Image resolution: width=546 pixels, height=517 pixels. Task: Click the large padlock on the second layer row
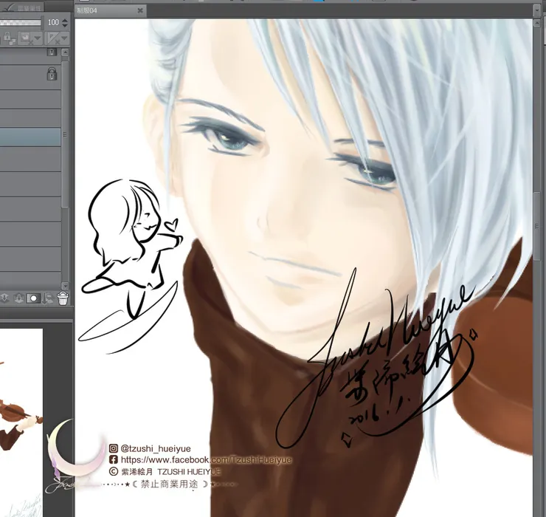[x=52, y=74]
